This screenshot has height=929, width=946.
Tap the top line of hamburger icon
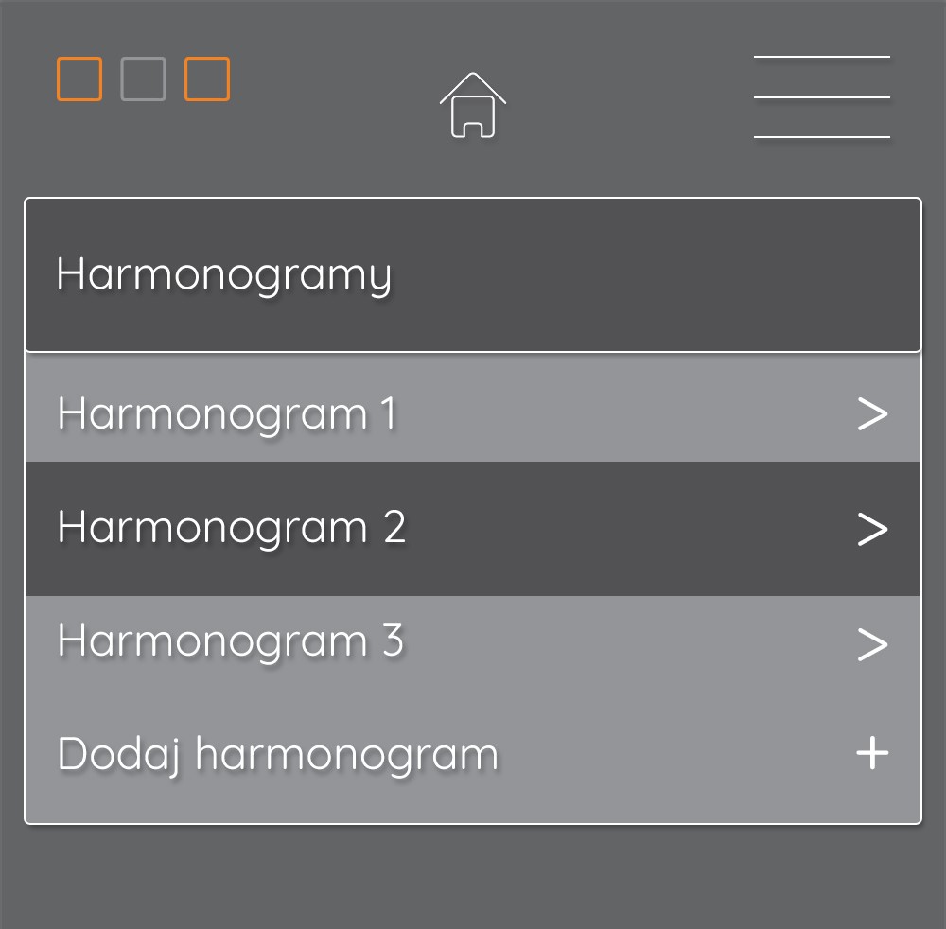[822, 57]
